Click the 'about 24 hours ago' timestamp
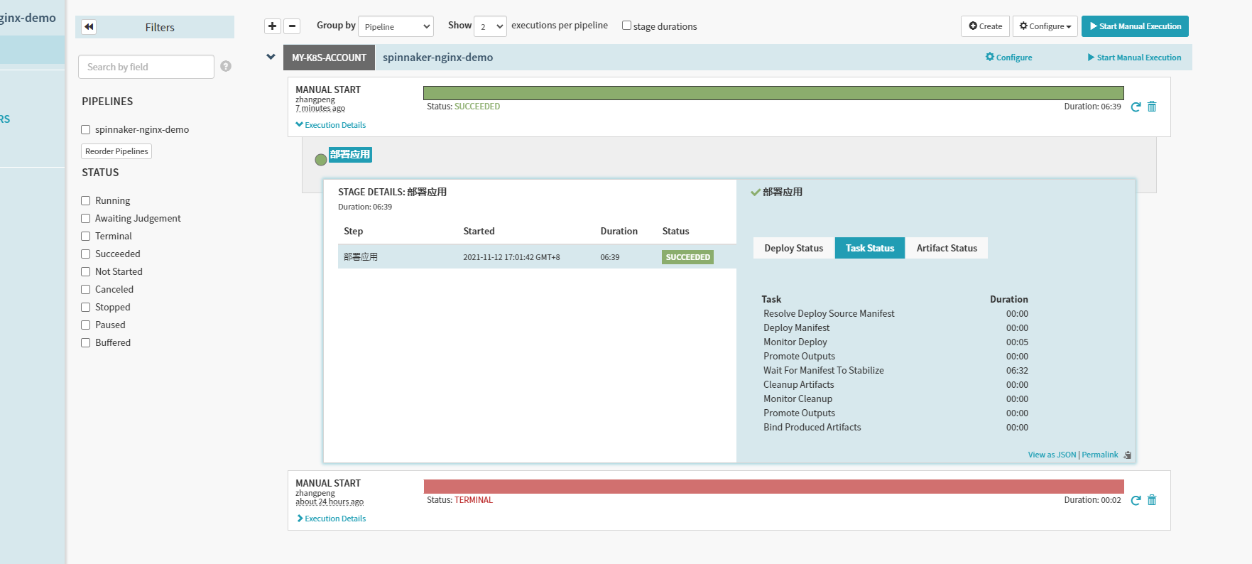Image resolution: width=1252 pixels, height=564 pixels. 330,502
